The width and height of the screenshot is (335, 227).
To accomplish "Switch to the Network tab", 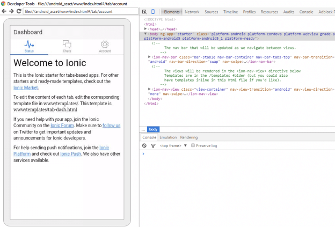I will point(192,12).
